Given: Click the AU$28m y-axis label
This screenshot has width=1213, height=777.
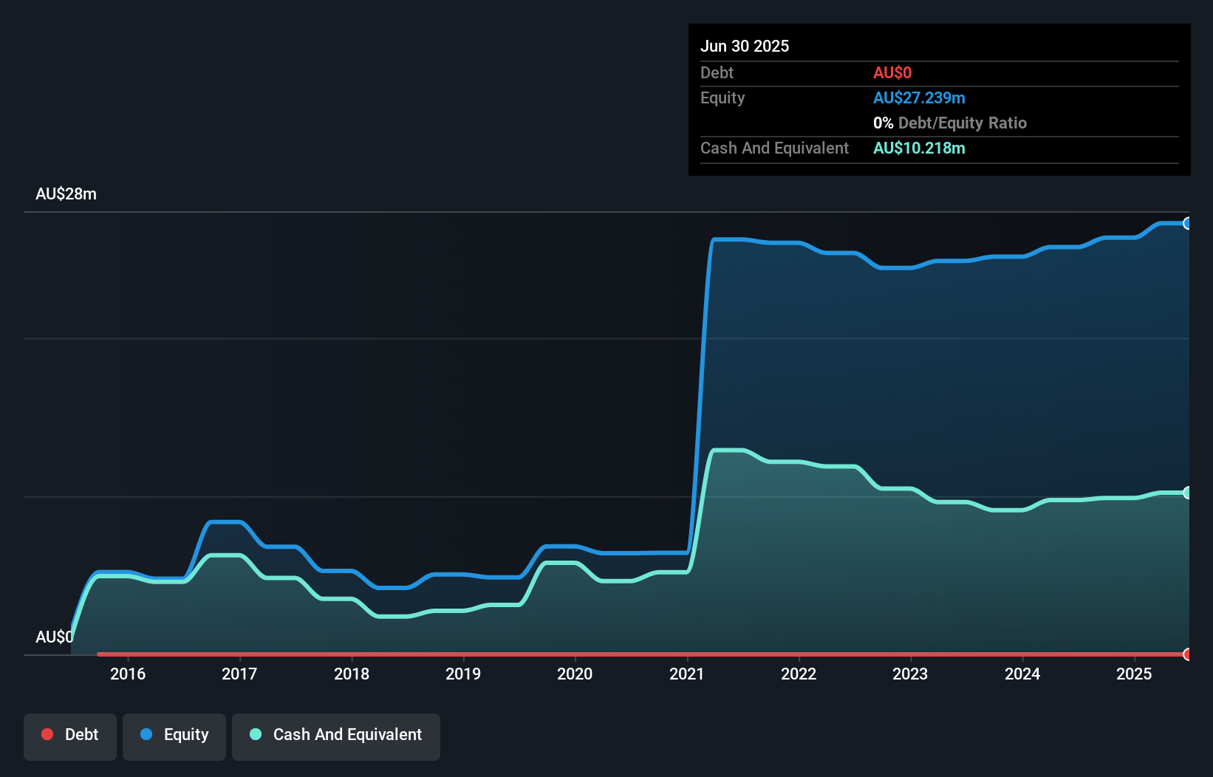Looking at the screenshot, I should point(66,194).
